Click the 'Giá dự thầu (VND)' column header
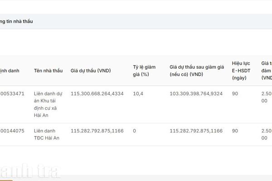 91,71
